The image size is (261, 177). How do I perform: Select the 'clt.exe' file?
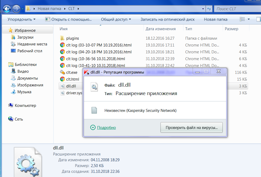tap(72, 72)
